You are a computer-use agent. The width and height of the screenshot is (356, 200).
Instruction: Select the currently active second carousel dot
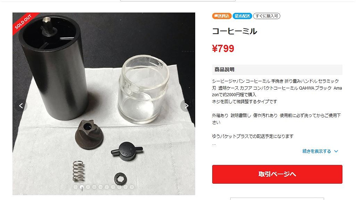82,187
